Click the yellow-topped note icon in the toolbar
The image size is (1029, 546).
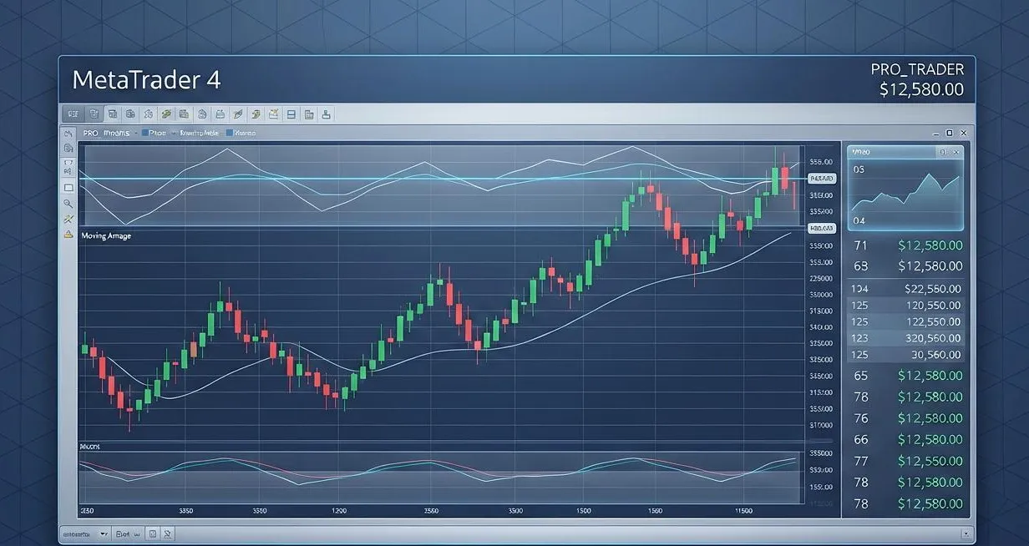pyautogui.click(x=273, y=114)
